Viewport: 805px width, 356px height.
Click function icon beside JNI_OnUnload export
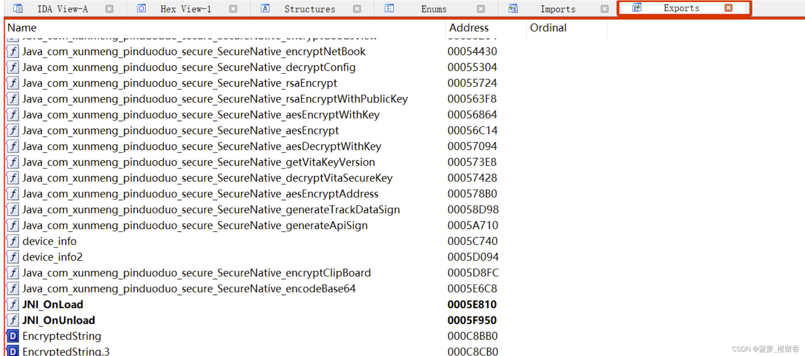(13, 320)
